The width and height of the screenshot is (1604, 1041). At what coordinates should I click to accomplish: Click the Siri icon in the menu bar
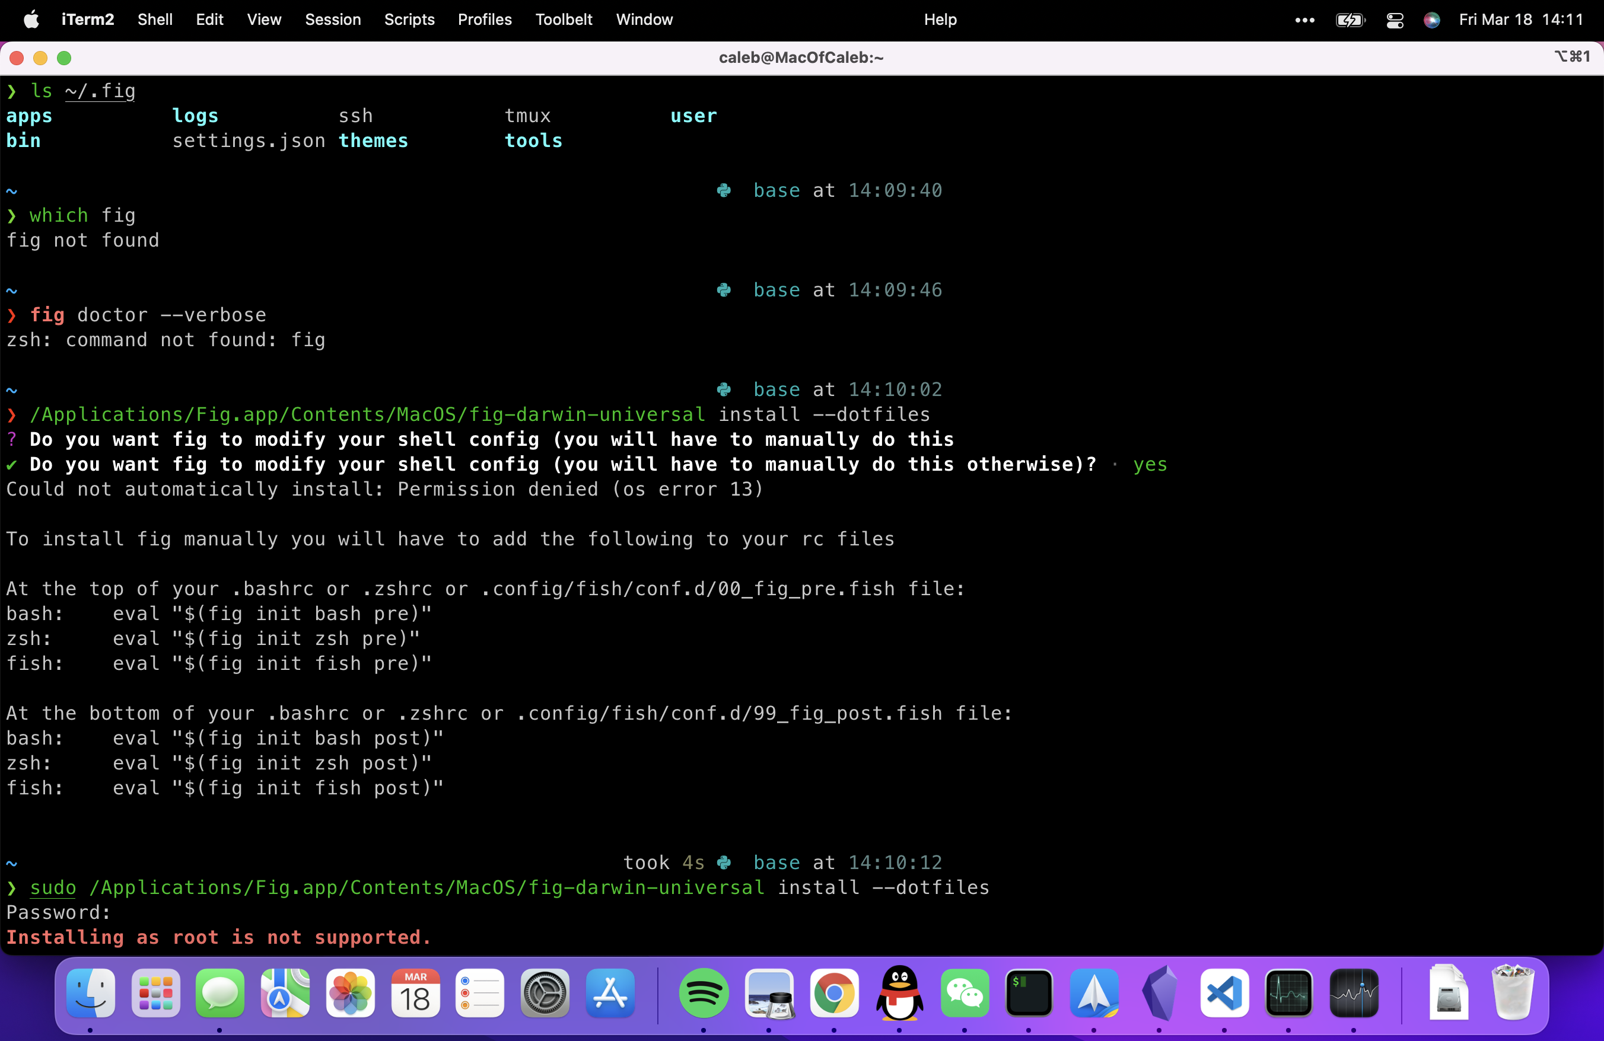pos(1431,20)
